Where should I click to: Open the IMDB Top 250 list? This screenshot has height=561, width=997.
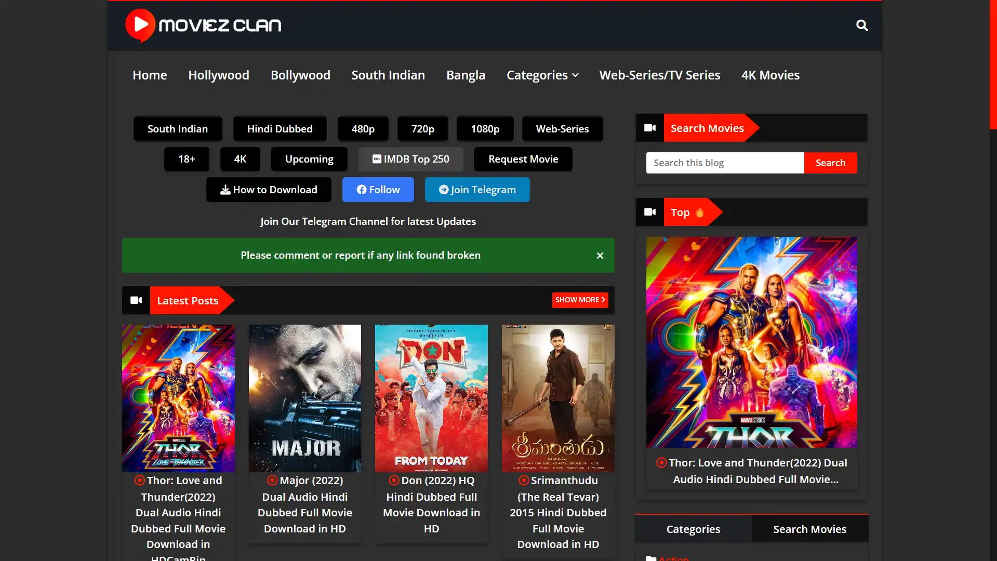(x=410, y=159)
